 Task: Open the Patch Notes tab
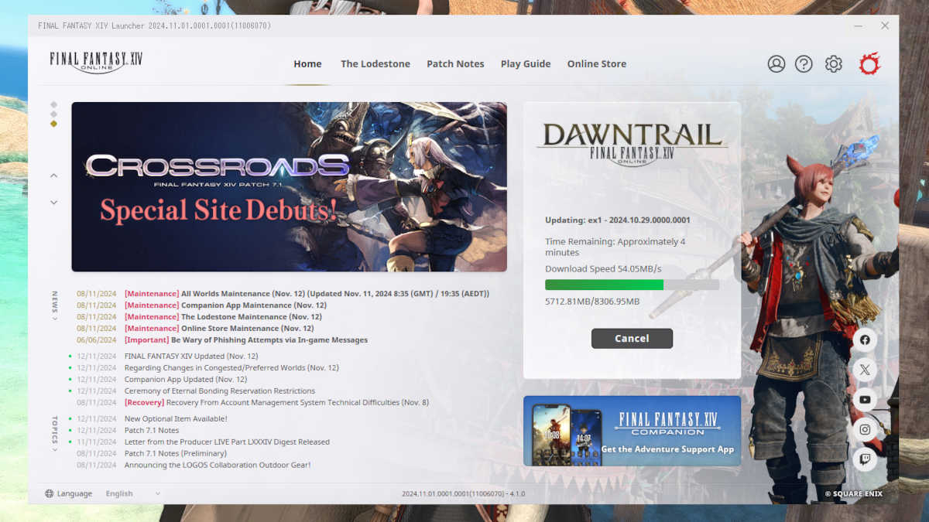point(455,64)
